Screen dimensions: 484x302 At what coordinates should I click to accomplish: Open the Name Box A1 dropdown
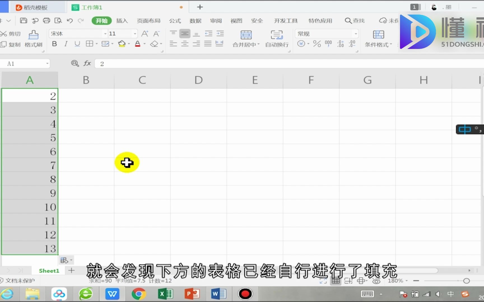tap(47, 64)
